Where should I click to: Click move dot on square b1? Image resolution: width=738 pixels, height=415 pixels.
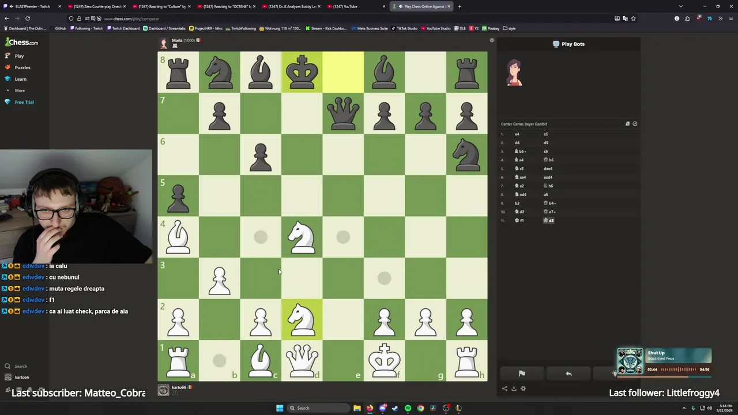219,360
